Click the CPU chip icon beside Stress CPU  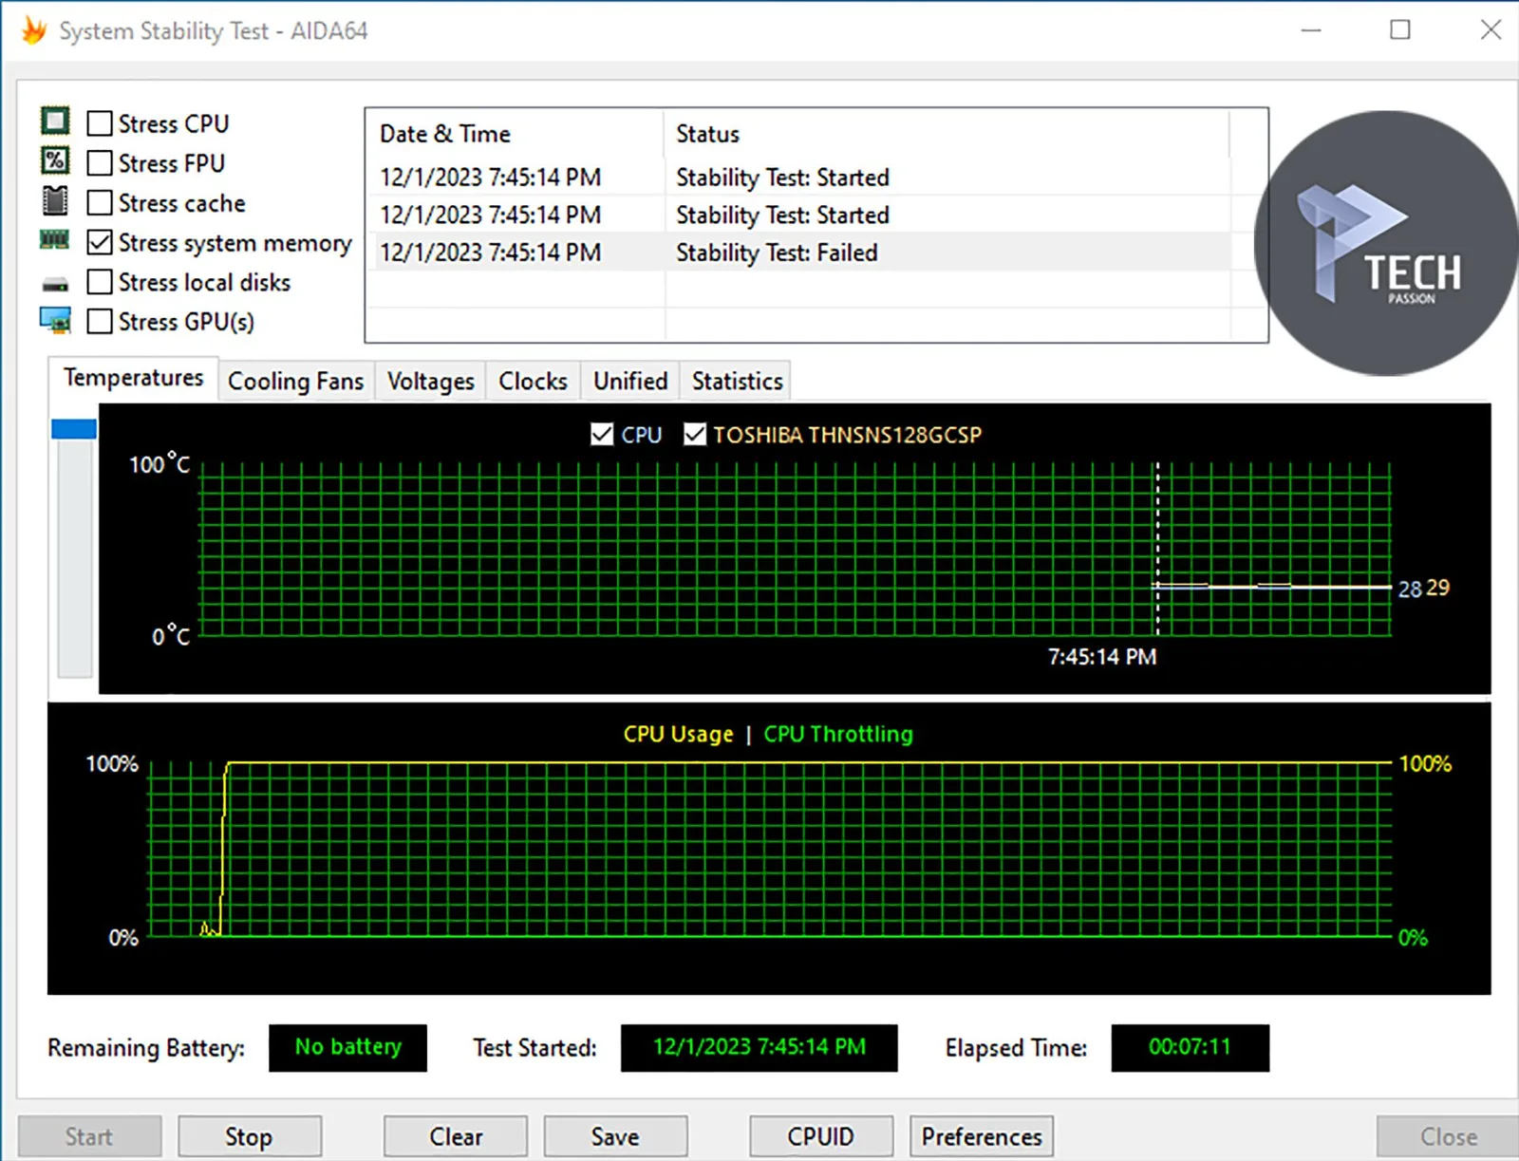tap(55, 122)
